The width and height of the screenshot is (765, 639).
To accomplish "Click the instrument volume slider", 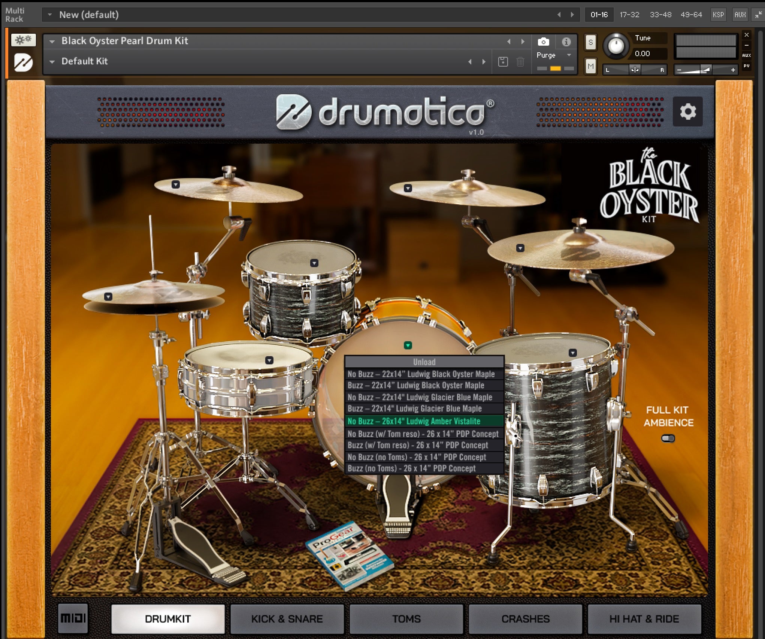I will (x=706, y=70).
